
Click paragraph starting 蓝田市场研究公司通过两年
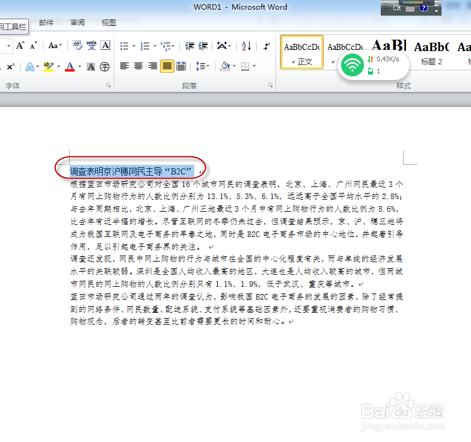(236, 309)
